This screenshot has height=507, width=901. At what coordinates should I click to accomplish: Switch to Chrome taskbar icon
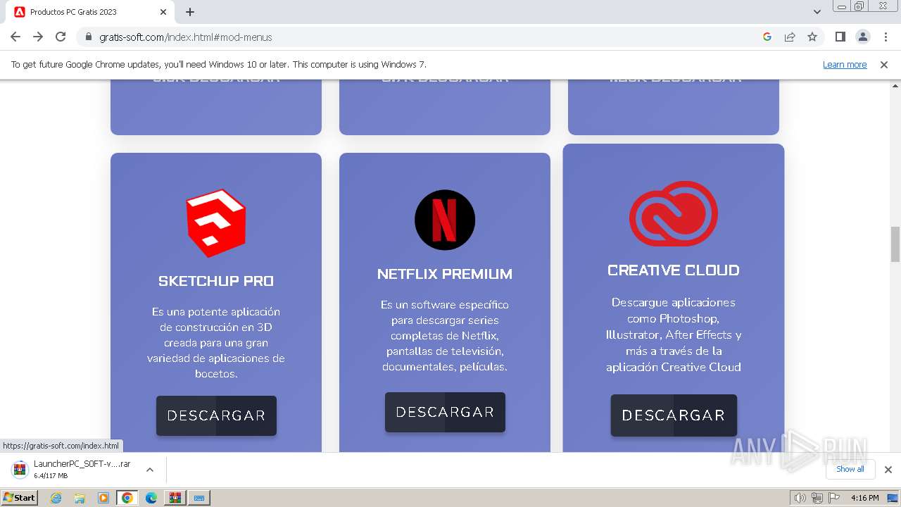[x=127, y=498]
